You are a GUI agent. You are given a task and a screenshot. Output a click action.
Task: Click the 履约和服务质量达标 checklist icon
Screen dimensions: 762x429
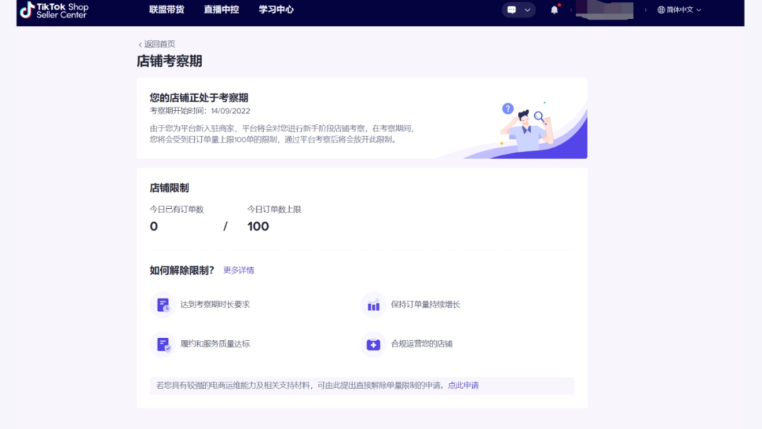pos(163,344)
